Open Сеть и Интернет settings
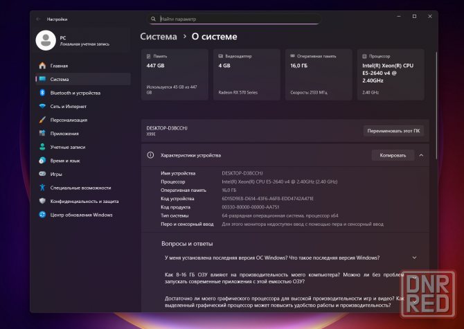Screen dimensions: 464x329 (83, 107)
